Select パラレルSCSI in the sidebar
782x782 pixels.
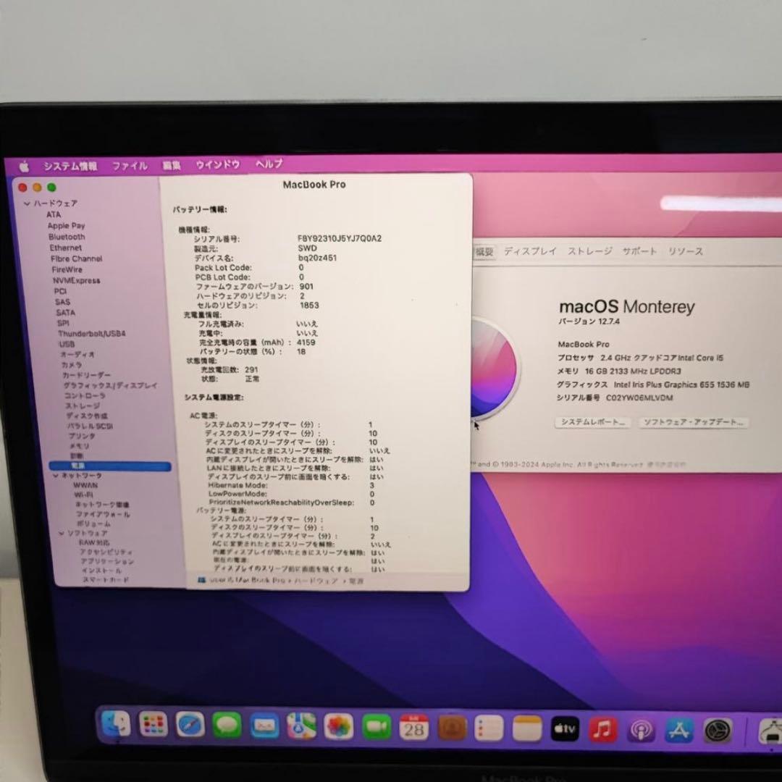pyautogui.click(x=91, y=426)
